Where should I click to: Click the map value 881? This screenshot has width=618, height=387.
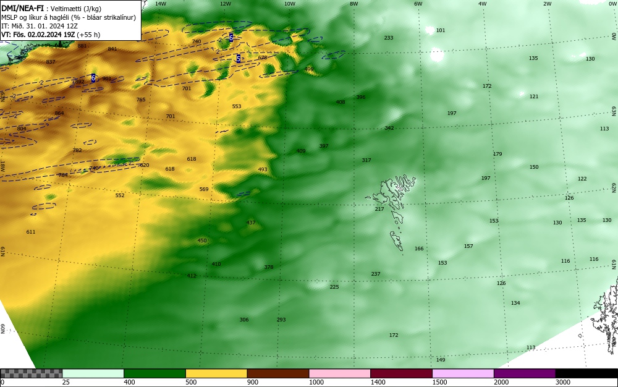point(82,46)
